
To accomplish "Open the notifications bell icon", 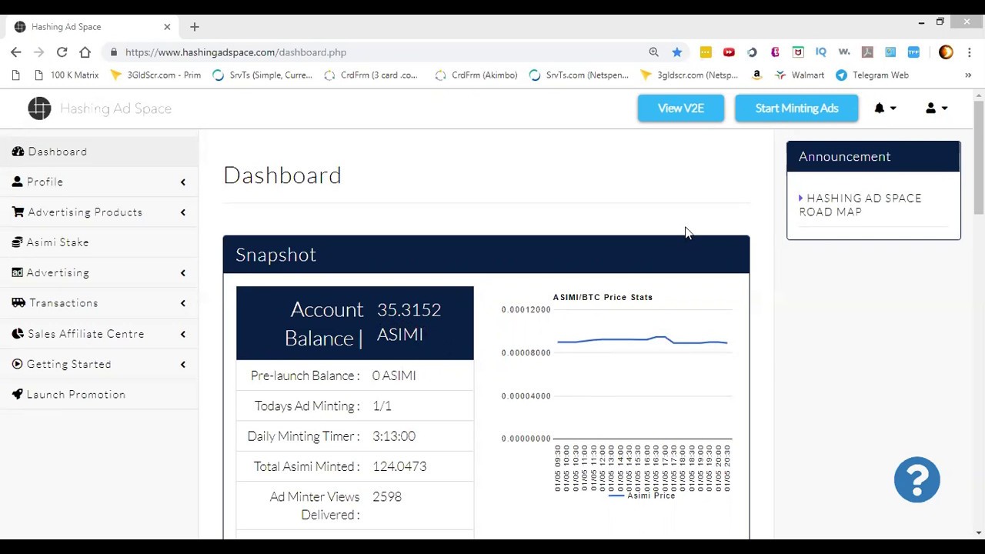I will pos(880,108).
